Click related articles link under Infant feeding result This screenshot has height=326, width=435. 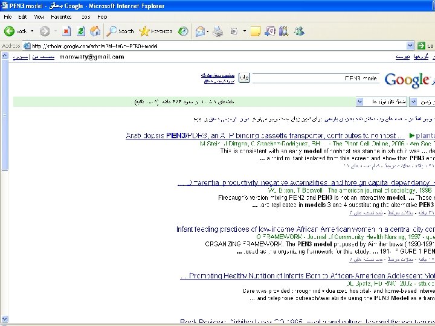pos(401,259)
